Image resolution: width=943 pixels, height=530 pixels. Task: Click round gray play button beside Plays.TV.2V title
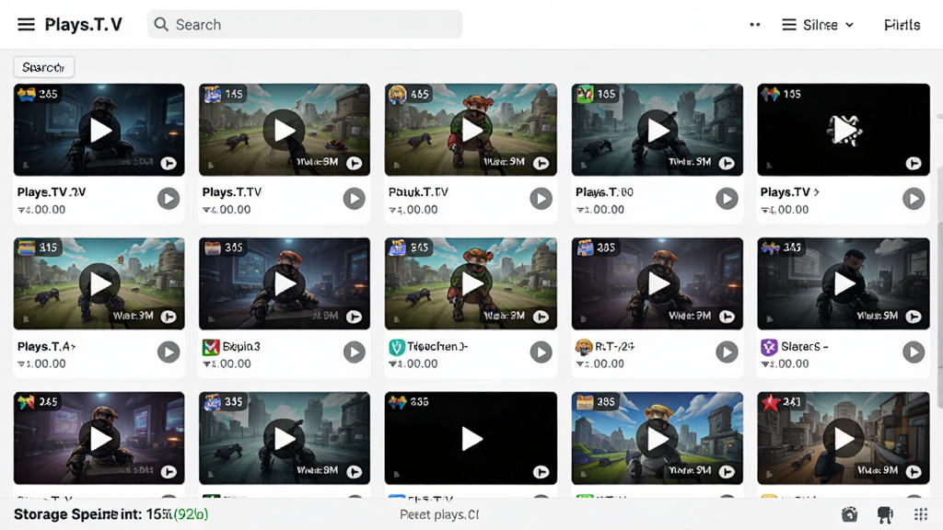coord(169,199)
